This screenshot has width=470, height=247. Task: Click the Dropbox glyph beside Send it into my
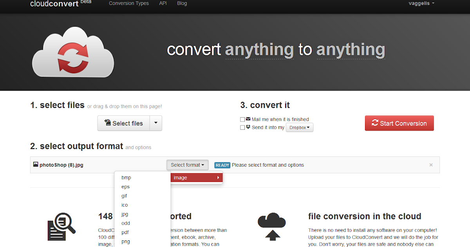[x=248, y=127]
